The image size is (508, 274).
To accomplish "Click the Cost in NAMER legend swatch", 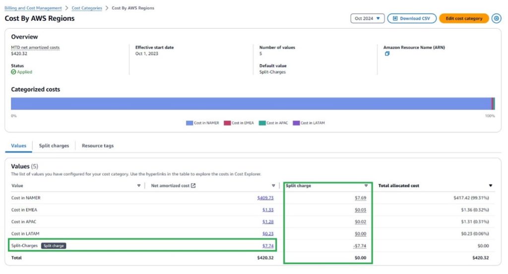I will click(x=190, y=123).
